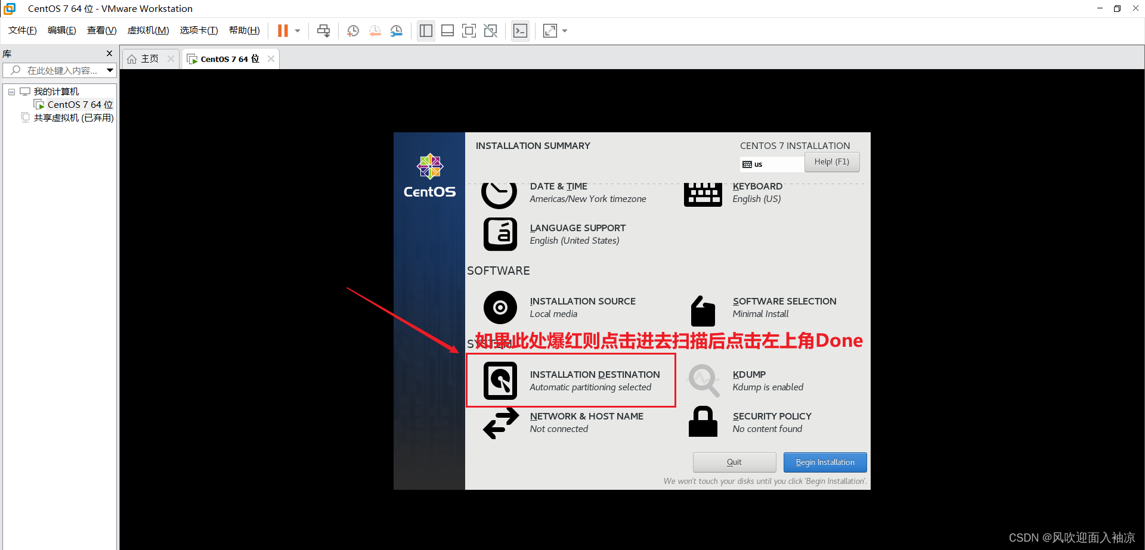Image resolution: width=1145 pixels, height=550 pixels.
Task: Click the Help! (F1) button
Action: (x=832, y=162)
